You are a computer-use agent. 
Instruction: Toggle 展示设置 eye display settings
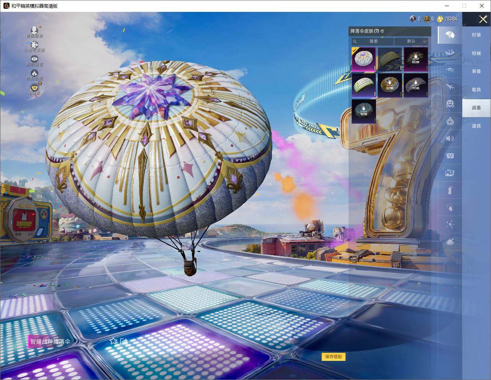pos(34,59)
